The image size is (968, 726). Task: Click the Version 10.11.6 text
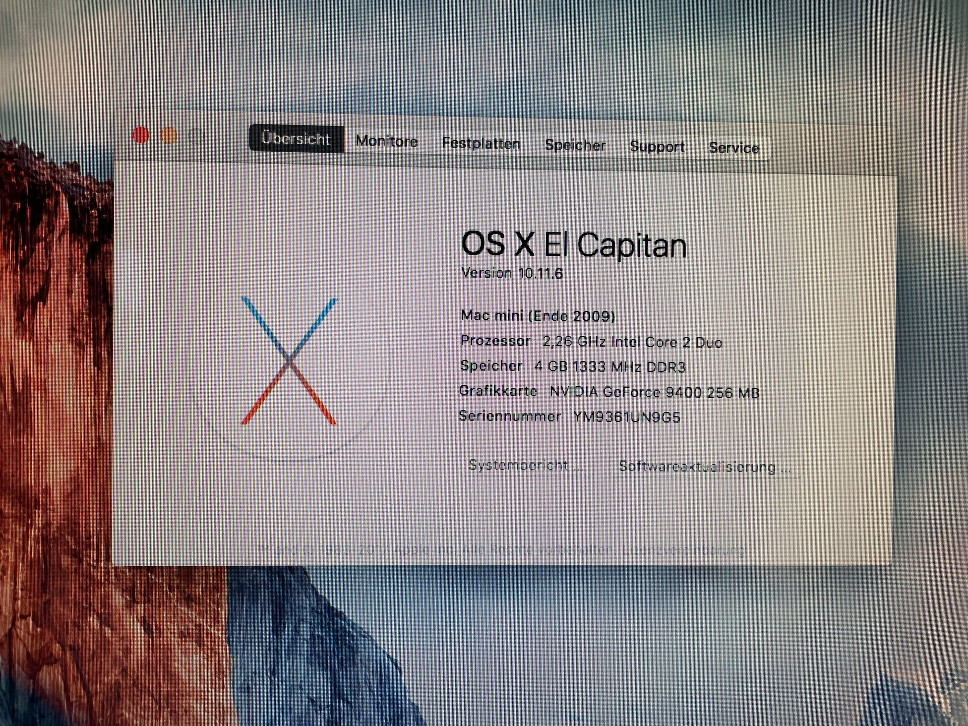click(x=512, y=273)
